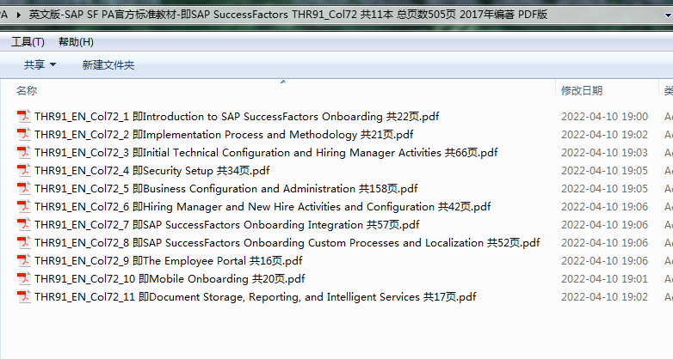The height and width of the screenshot is (359, 673).
Task: Click modified date of The Employee Portal row
Action: (604, 260)
